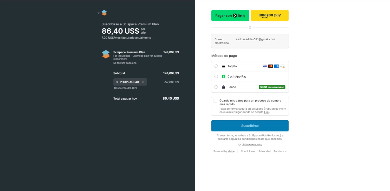Click the discount amount -57,60 US$
Image resolution: width=390 pixels, height=191 pixels.
[x=171, y=82]
